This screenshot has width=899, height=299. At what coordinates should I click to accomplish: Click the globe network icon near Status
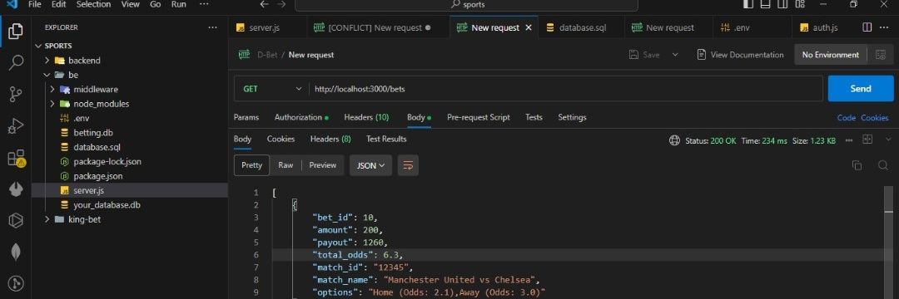(675, 140)
